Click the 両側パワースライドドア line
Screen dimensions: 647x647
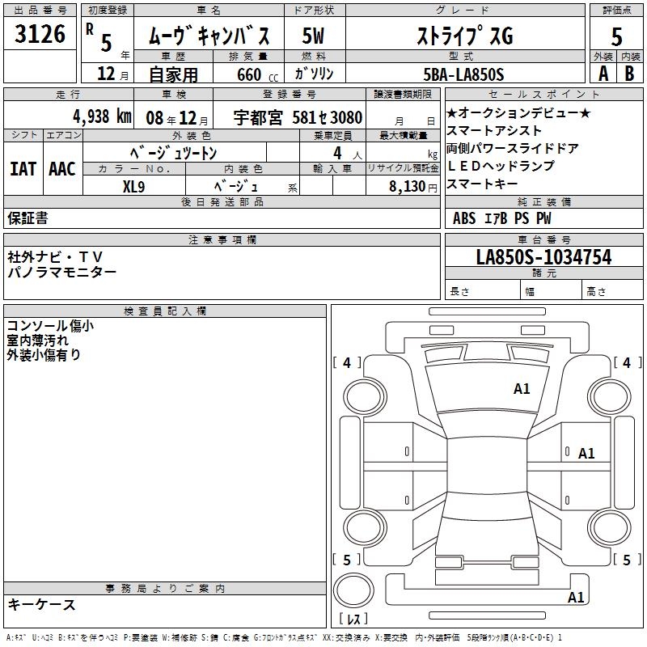(x=513, y=148)
